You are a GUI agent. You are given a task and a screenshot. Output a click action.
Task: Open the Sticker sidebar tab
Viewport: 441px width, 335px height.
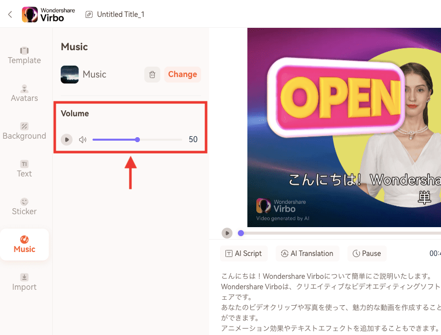[x=24, y=206]
